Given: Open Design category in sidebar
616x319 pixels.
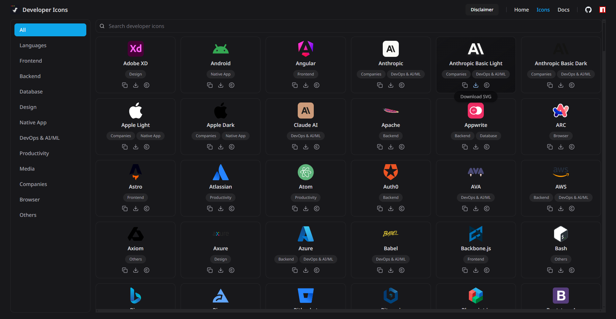Looking at the screenshot, I should (x=50, y=107).
